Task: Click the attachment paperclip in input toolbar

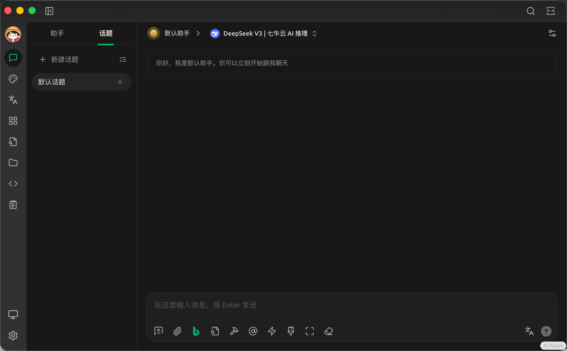Action: (177, 331)
